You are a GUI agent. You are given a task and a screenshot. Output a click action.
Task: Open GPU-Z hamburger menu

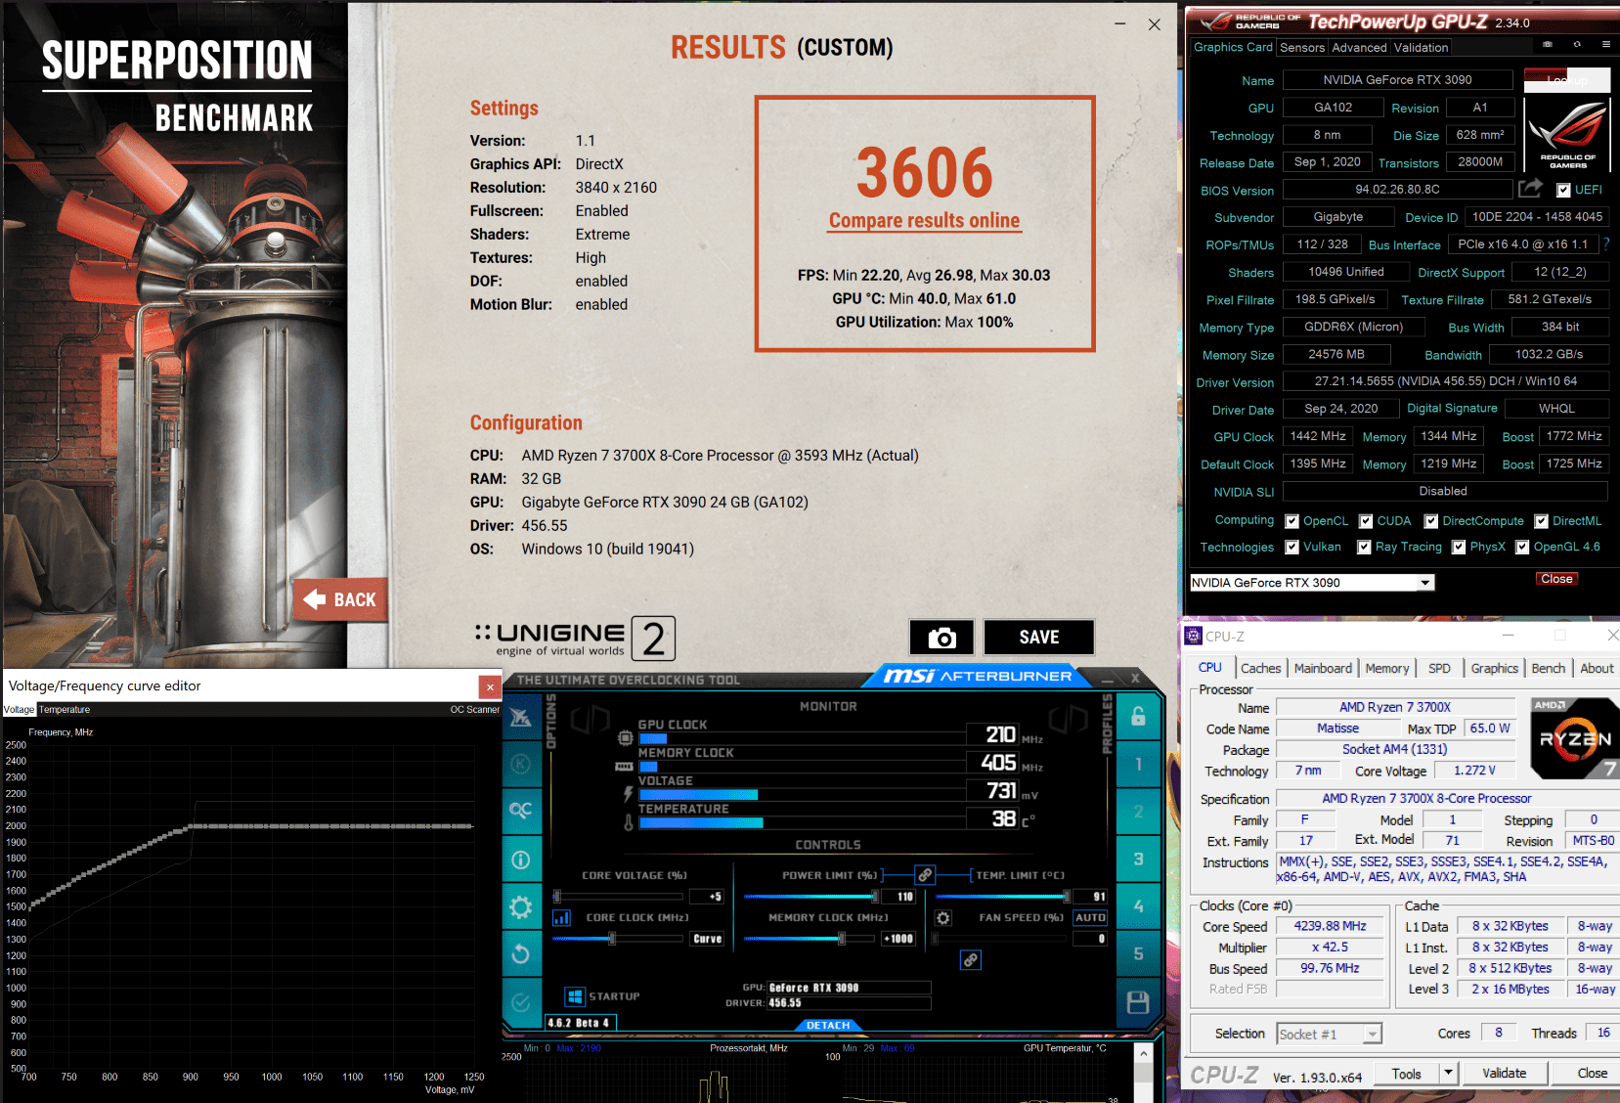1605,45
